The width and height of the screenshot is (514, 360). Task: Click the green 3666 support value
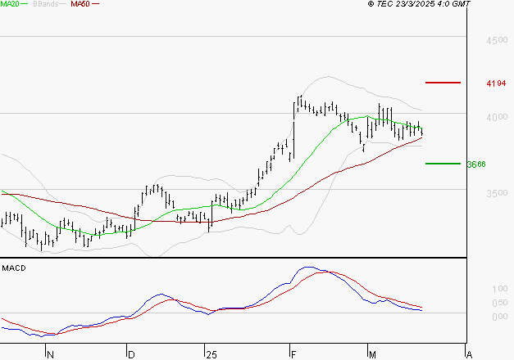tap(476, 164)
